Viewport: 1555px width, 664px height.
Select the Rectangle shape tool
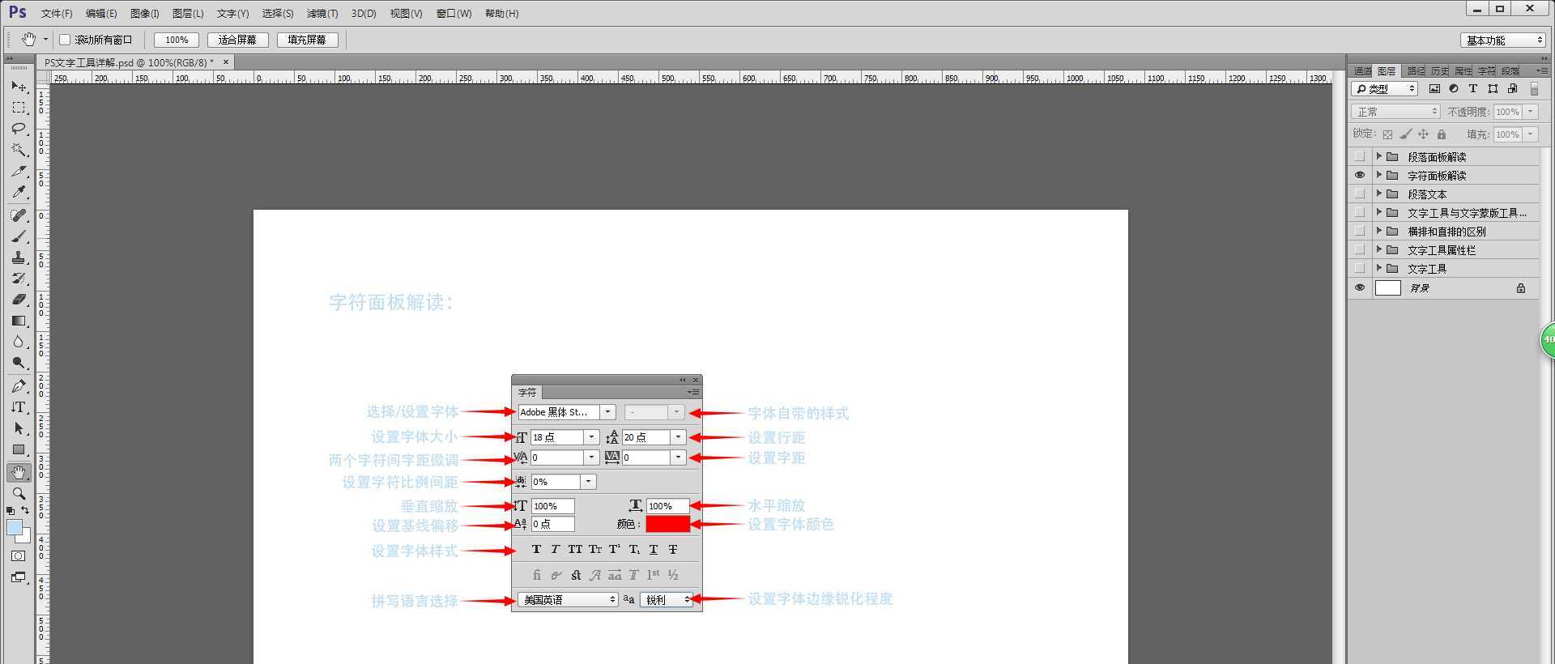(x=19, y=449)
